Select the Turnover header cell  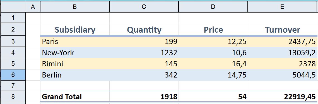(283, 30)
